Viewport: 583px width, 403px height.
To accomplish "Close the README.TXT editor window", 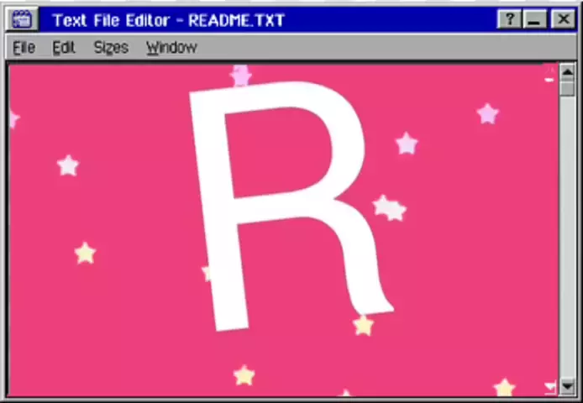I will (563, 19).
